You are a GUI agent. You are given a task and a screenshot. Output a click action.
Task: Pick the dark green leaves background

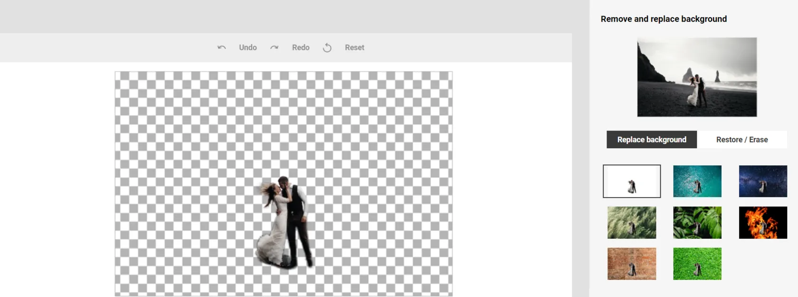[697, 223]
